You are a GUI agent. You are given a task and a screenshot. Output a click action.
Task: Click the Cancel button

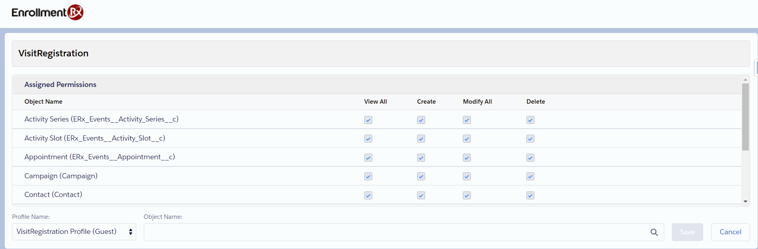pyautogui.click(x=730, y=232)
